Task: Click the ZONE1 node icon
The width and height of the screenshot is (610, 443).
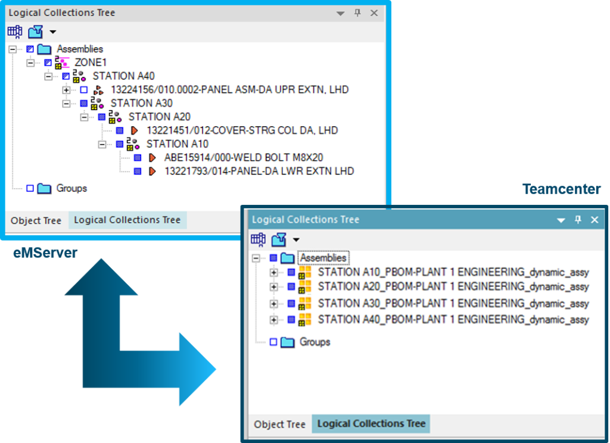Action: 62,63
